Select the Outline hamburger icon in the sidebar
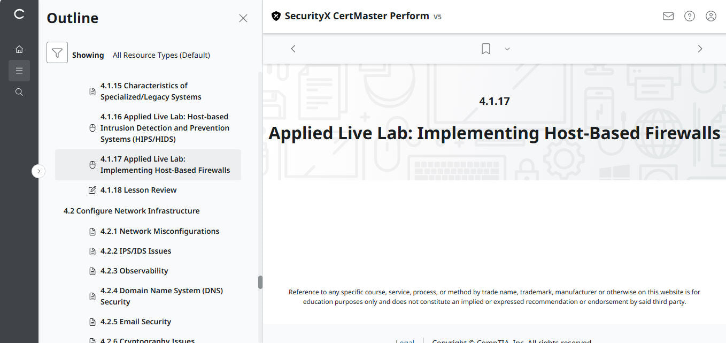726x343 pixels. (x=19, y=70)
